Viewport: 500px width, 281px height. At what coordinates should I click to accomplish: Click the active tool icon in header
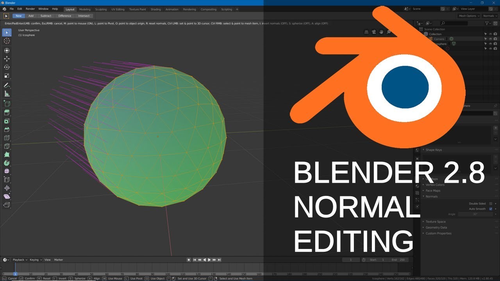tap(6, 16)
